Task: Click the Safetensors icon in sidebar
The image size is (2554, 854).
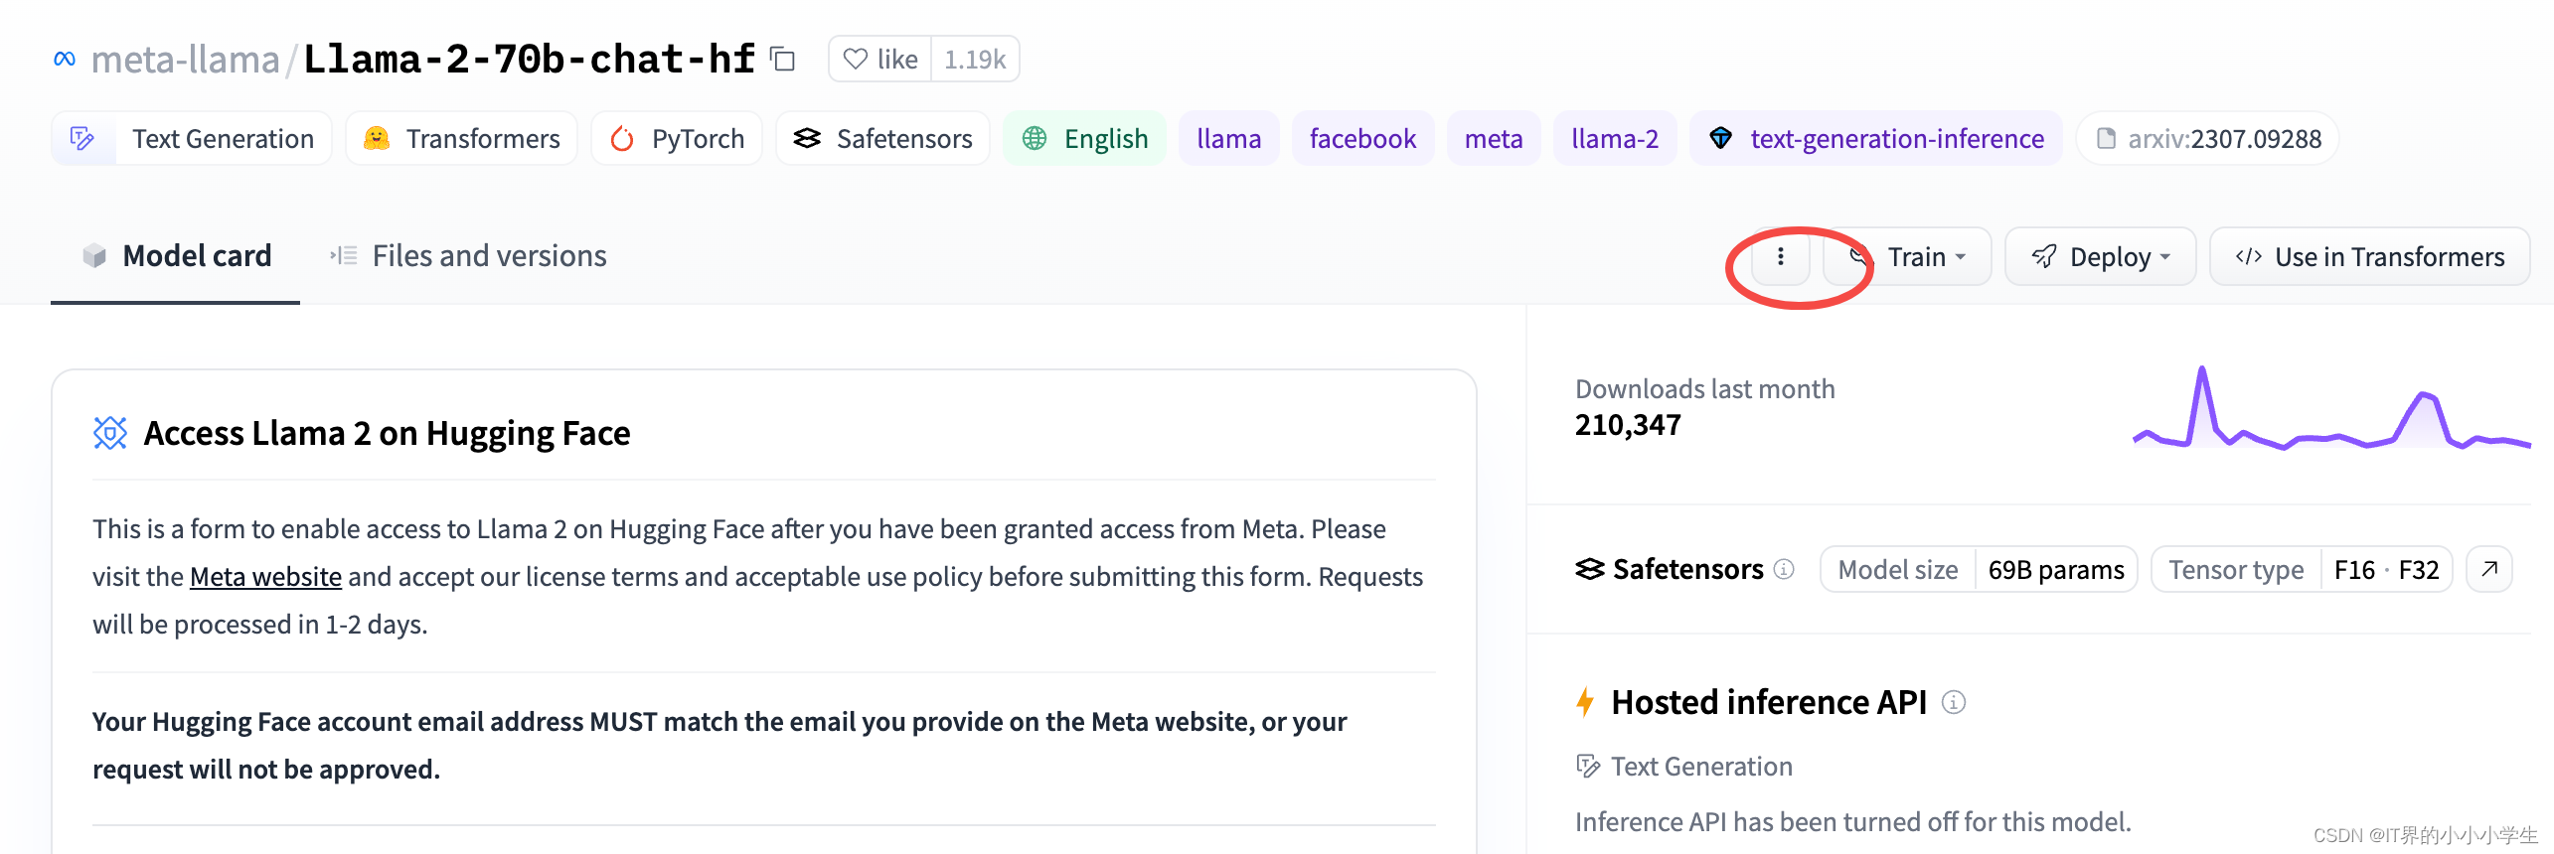Action: pyautogui.click(x=1590, y=569)
